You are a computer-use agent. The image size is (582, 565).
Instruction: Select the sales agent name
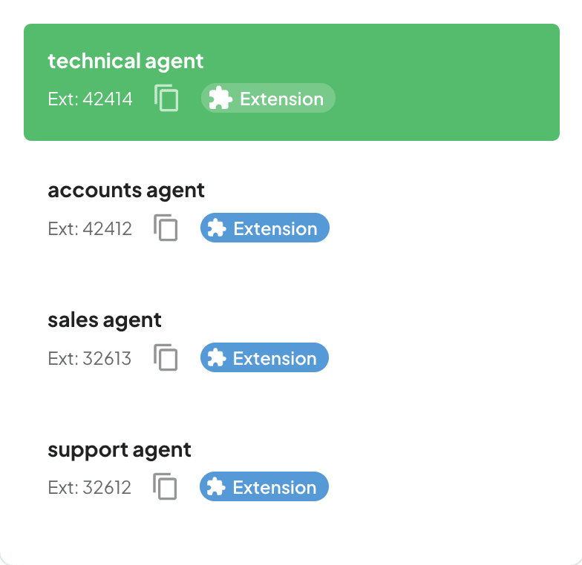coord(105,320)
